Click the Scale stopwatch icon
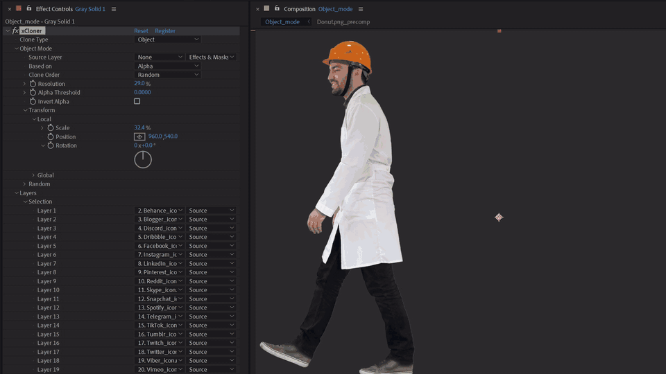 [51, 128]
